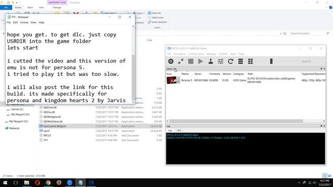Open Notepad Help menu
Image resolution: width=333 pixels, height=187 pixels.
pyautogui.click(x=42, y=22)
